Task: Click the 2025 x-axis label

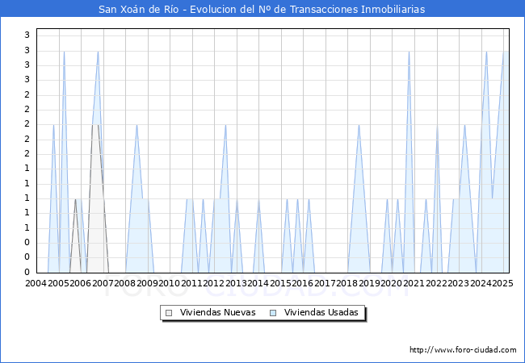Action: point(502,283)
